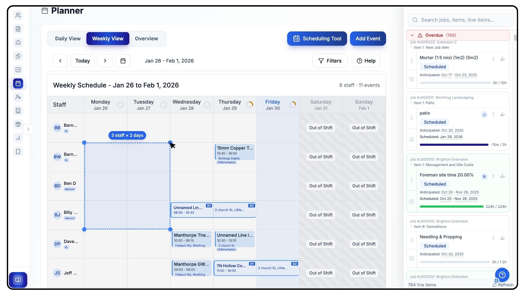Toggle the Wednesday Jan 28 status circle
The image size is (525, 295).
point(207,105)
